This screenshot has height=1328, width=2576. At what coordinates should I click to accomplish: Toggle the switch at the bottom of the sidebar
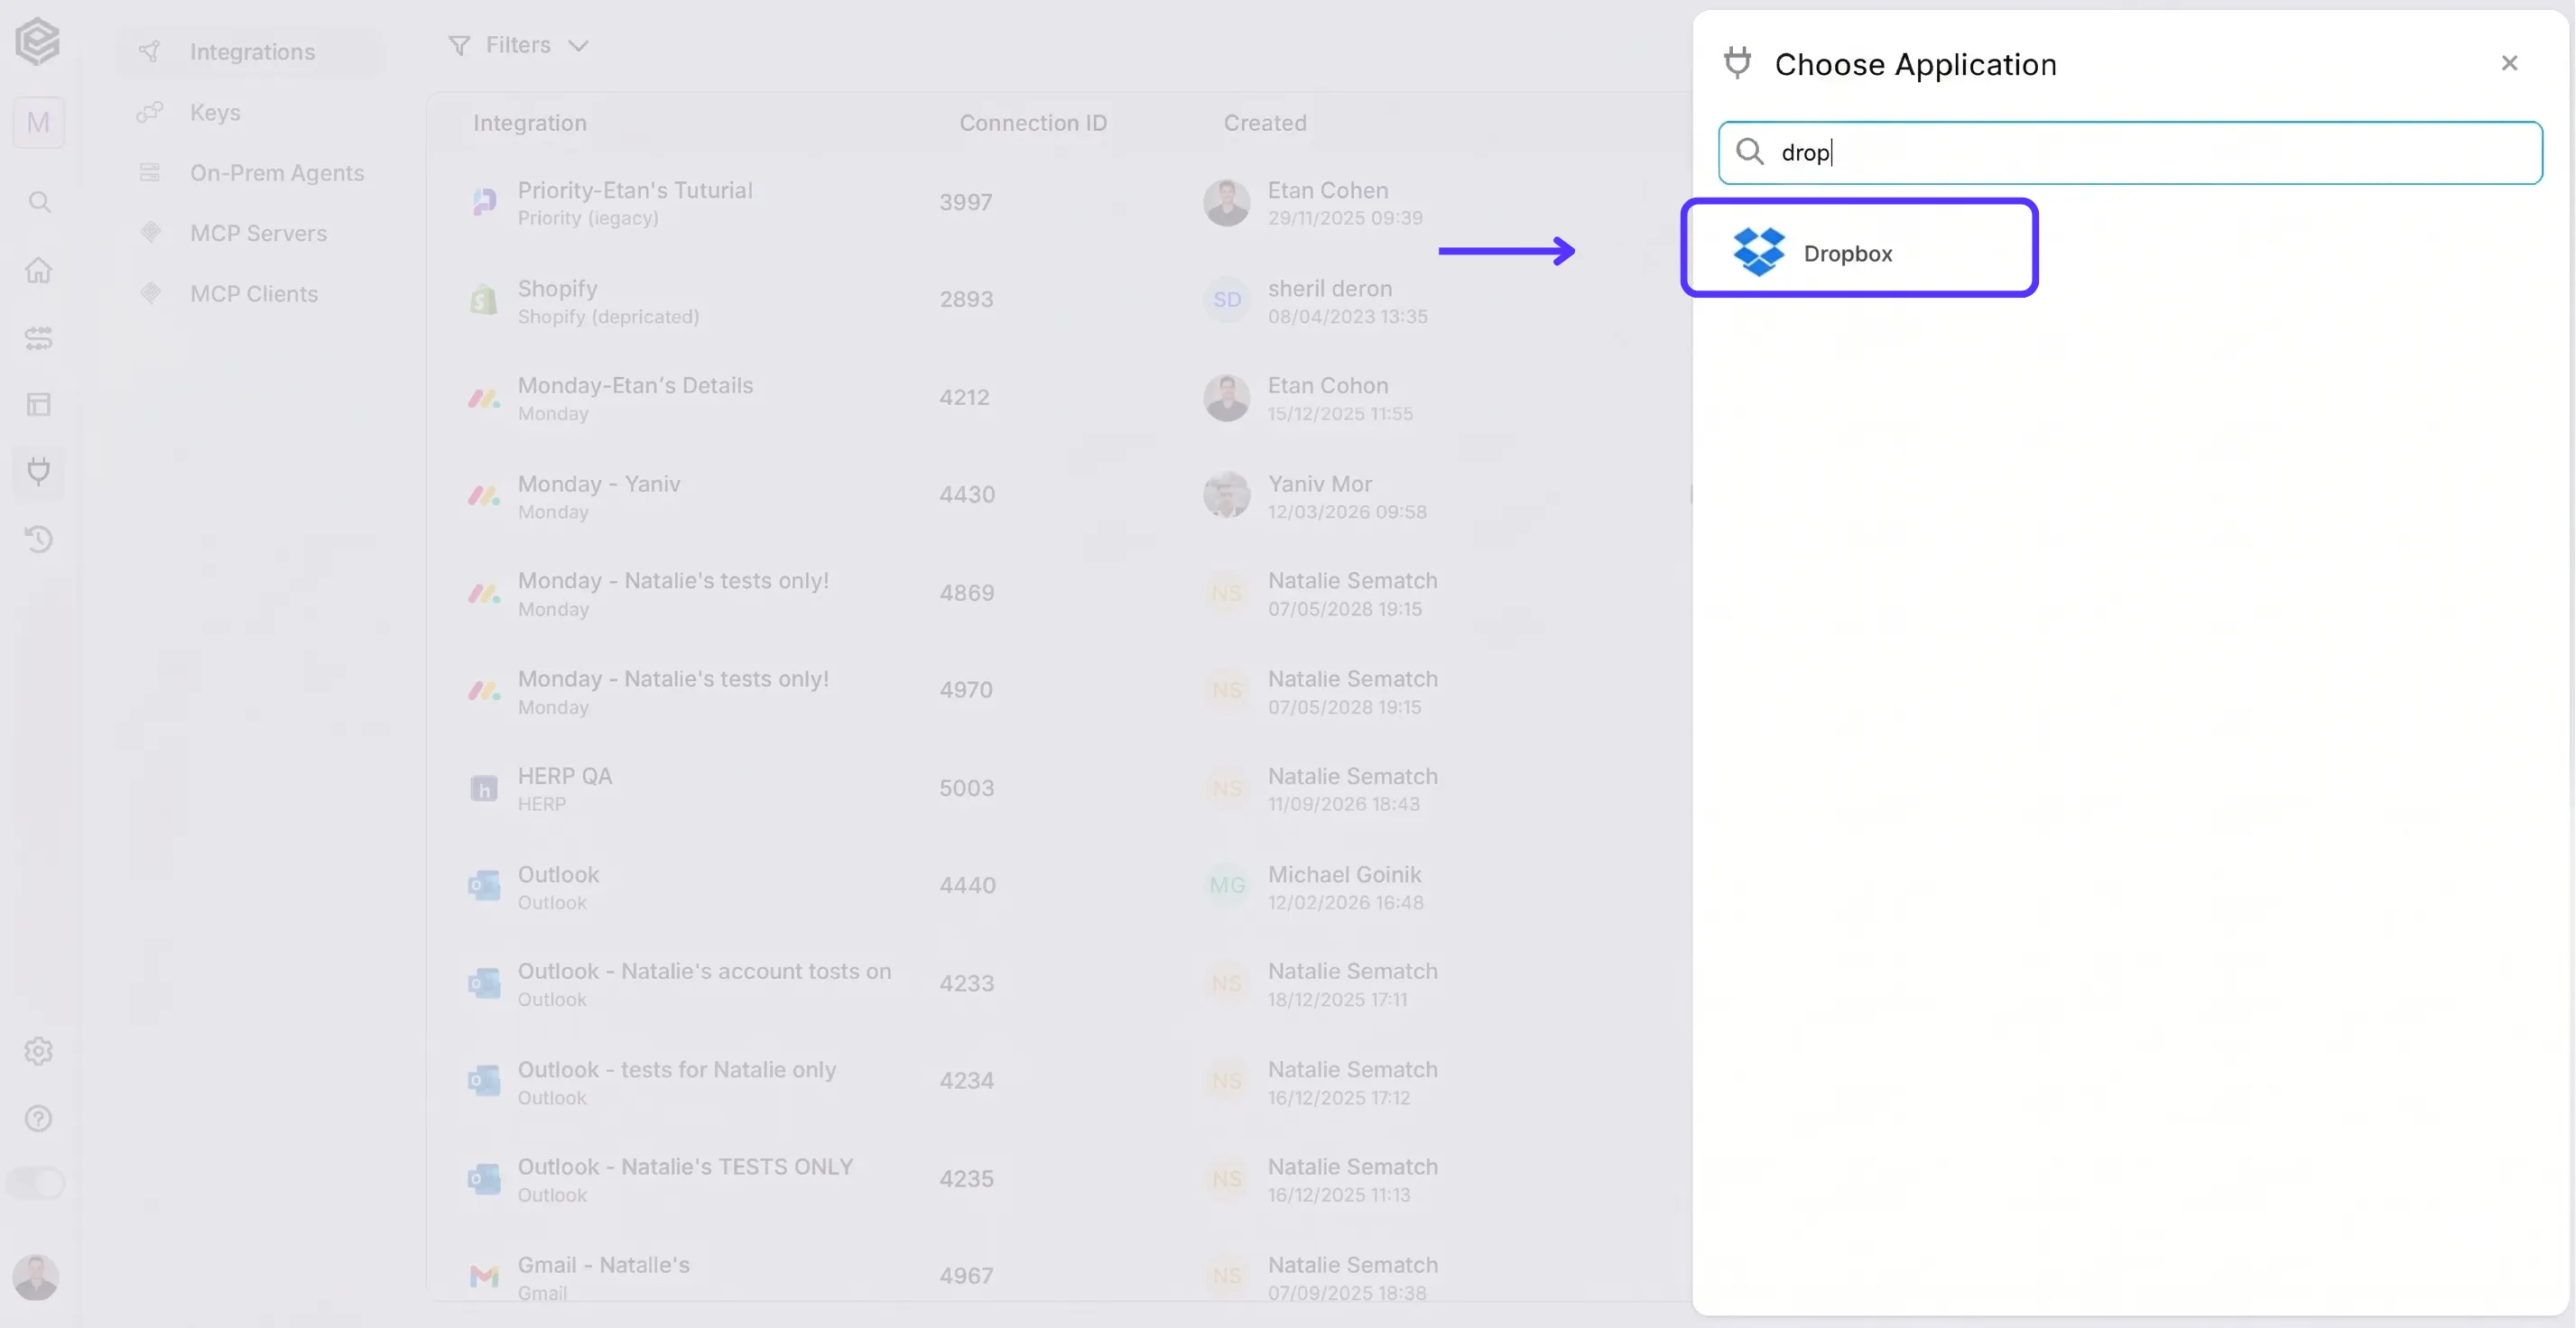(x=36, y=1183)
